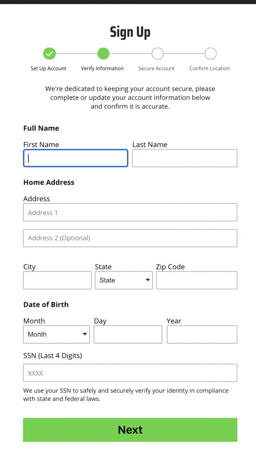Screen dimensions: 256x456
Task: Click the City input field
Action: [58, 281]
